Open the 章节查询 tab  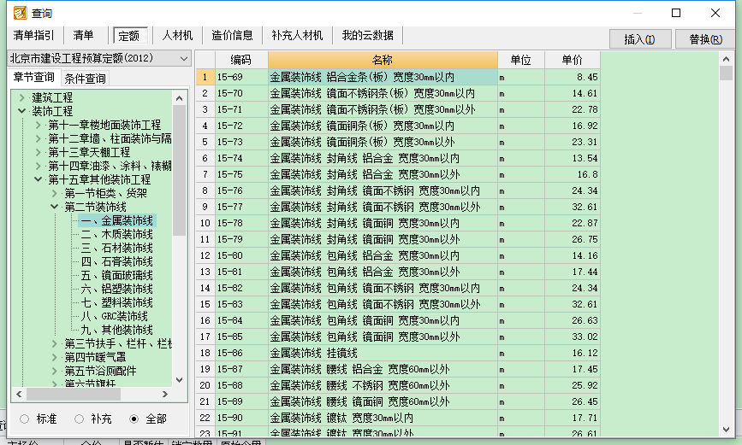tap(33, 77)
